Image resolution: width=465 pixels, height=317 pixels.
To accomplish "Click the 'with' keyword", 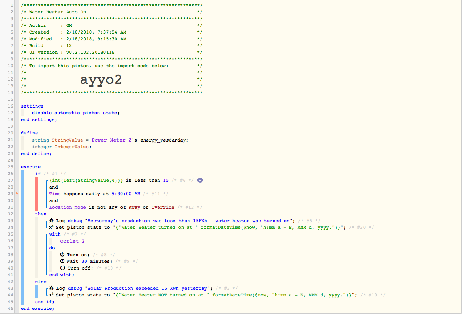I will point(55,234).
